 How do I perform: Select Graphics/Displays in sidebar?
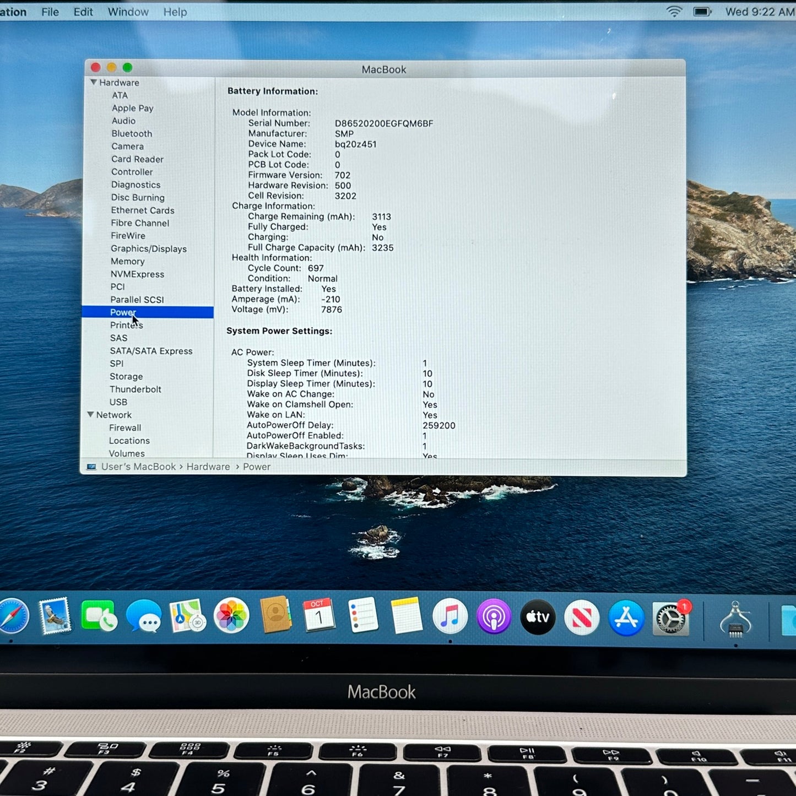coord(149,248)
